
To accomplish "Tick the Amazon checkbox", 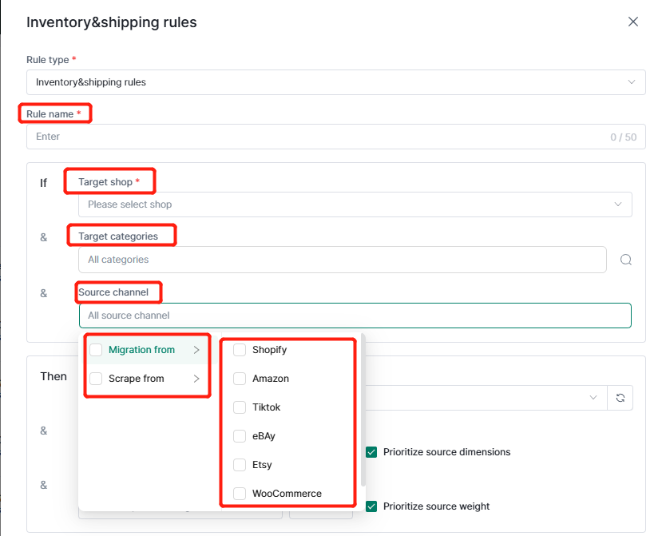I will pyautogui.click(x=240, y=379).
